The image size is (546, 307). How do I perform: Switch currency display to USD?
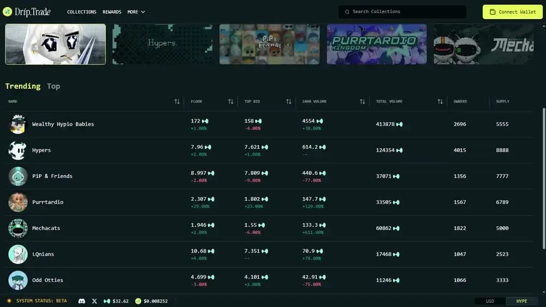[x=490, y=301]
